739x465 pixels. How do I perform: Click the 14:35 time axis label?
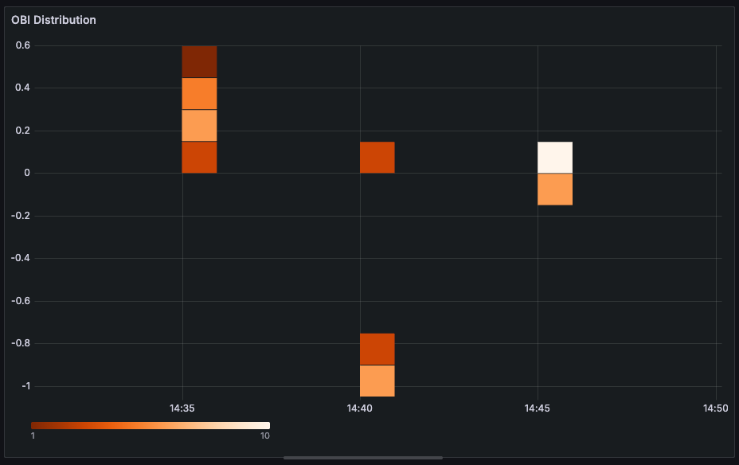182,408
